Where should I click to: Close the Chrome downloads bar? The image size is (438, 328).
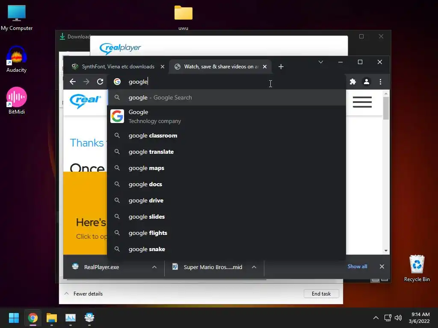[x=382, y=266]
